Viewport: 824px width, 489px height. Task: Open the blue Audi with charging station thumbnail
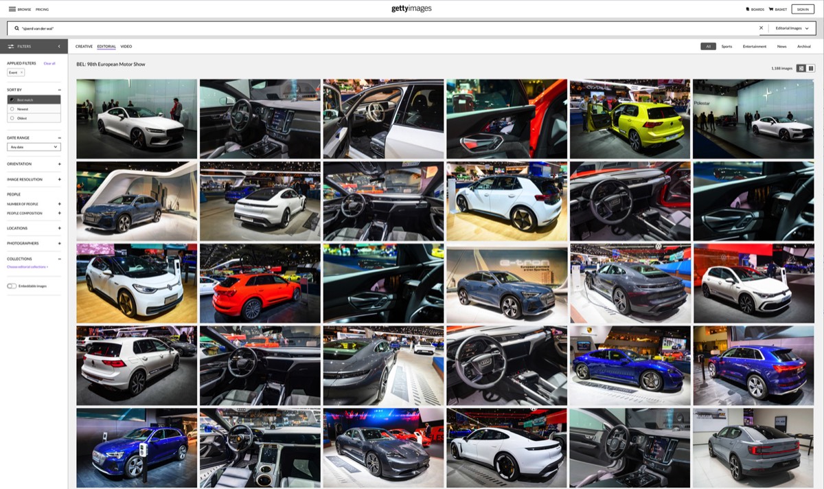[137, 448]
